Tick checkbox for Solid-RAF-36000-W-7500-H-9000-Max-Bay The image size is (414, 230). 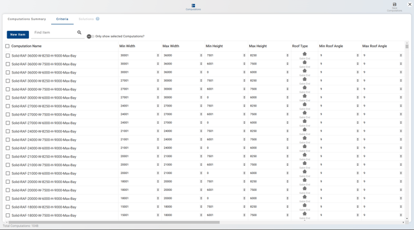click(8, 64)
